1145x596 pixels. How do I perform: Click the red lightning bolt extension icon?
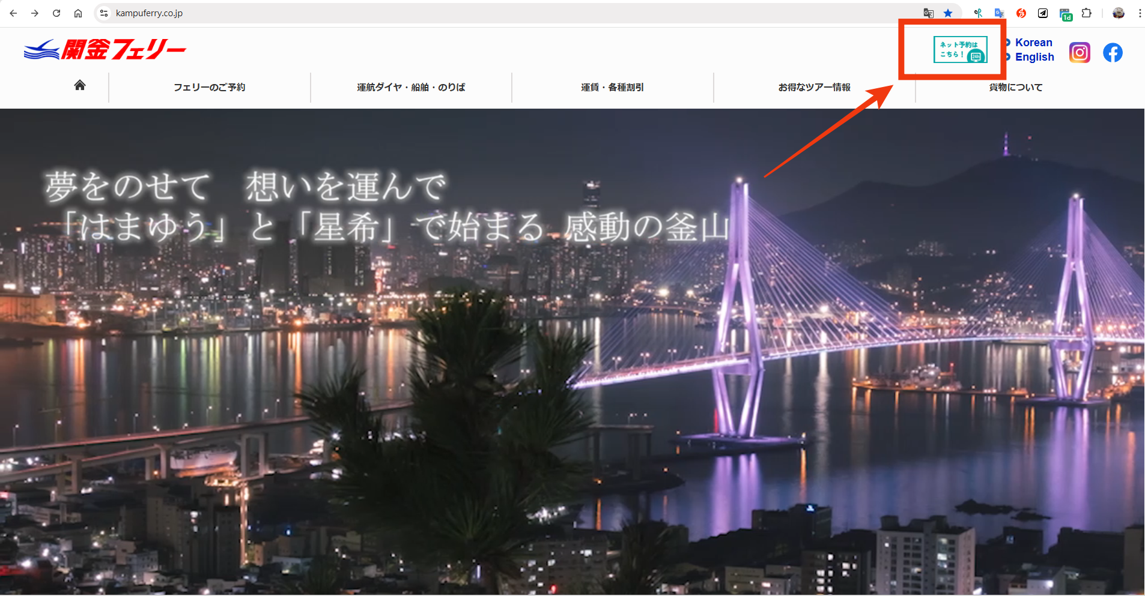1021,13
